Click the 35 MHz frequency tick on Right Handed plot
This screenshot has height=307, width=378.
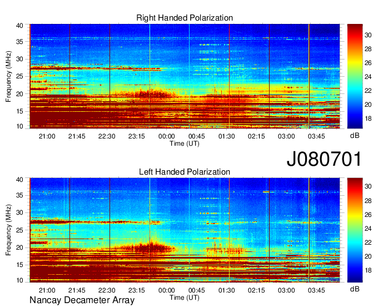pyautogui.click(x=20, y=42)
